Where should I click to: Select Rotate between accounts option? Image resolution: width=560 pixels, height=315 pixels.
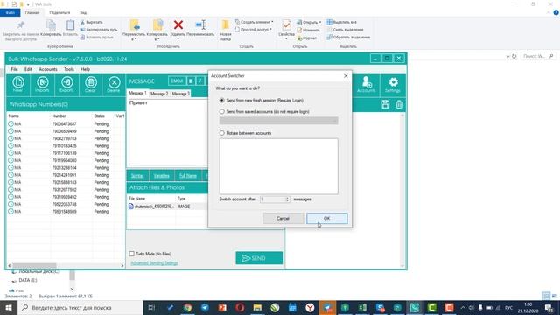click(x=222, y=133)
